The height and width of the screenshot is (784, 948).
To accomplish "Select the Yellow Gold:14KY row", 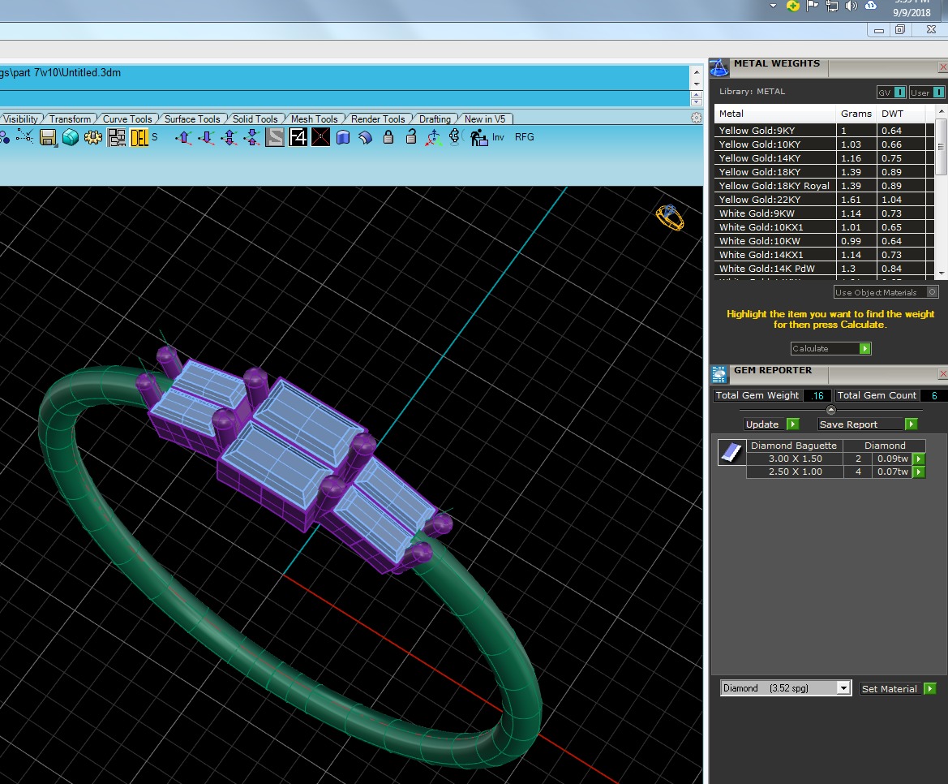I will click(825, 158).
